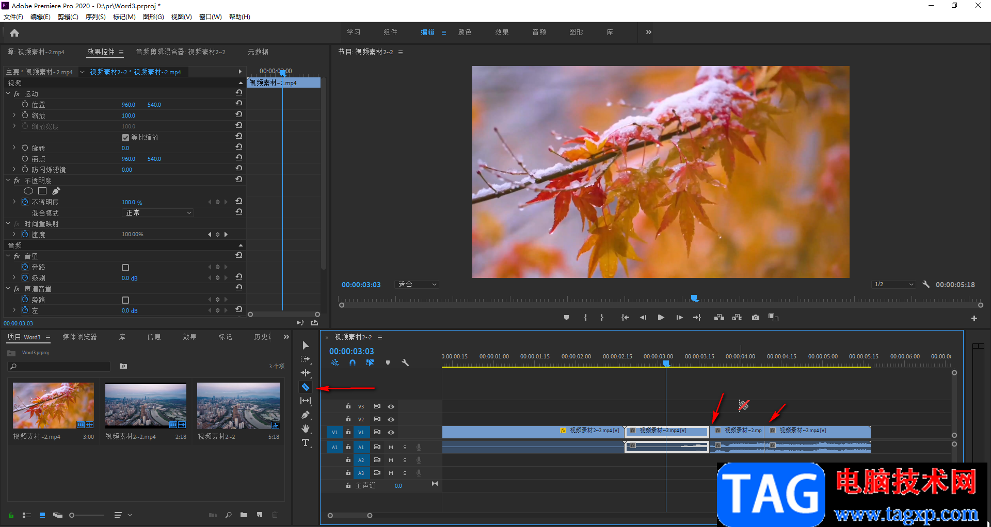Select the Hand tool

pyautogui.click(x=306, y=429)
